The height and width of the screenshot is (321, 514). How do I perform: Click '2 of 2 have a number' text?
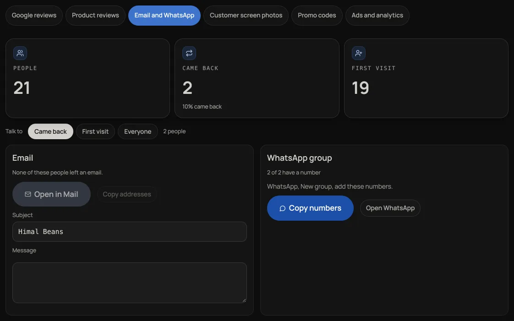click(x=294, y=172)
